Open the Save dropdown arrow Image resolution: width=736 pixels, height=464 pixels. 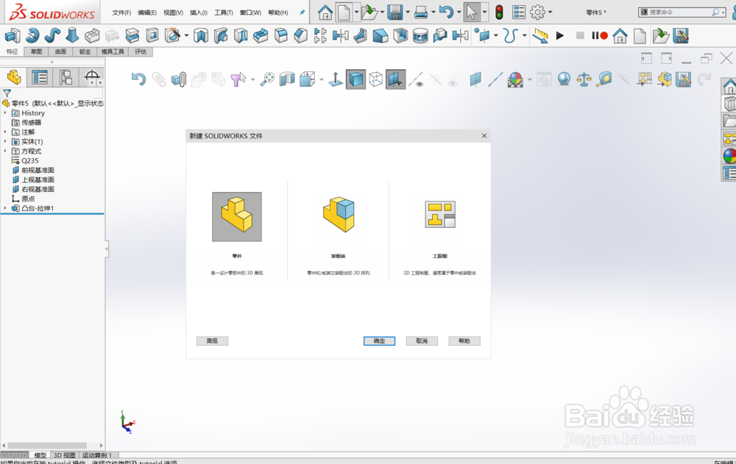(x=408, y=13)
